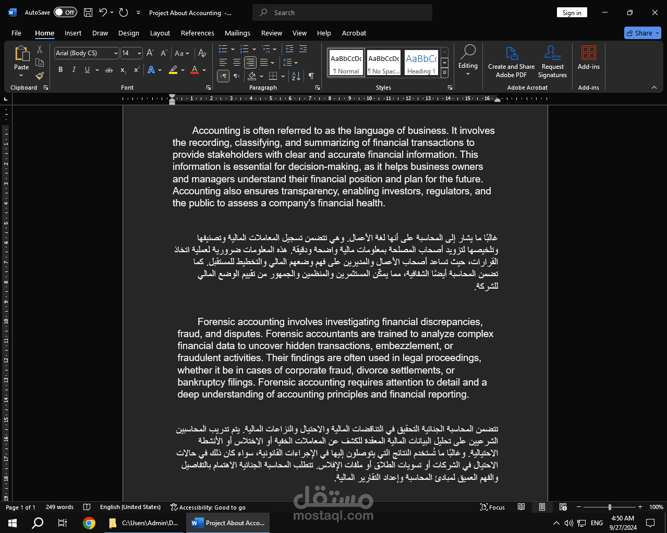
Task: Toggle show paragraph marks
Action: pos(311,76)
